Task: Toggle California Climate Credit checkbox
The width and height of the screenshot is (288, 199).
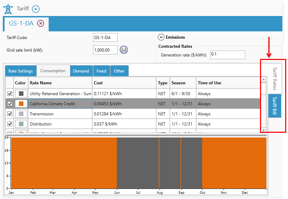Action: click(x=10, y=104)
